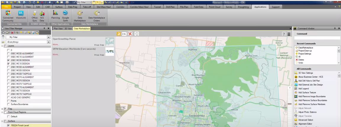Image resolution: width=341 pixels, height=127 pixels.
Task: Click the pan hand icon in the quick access toolbar
Action: coord(50,2)
